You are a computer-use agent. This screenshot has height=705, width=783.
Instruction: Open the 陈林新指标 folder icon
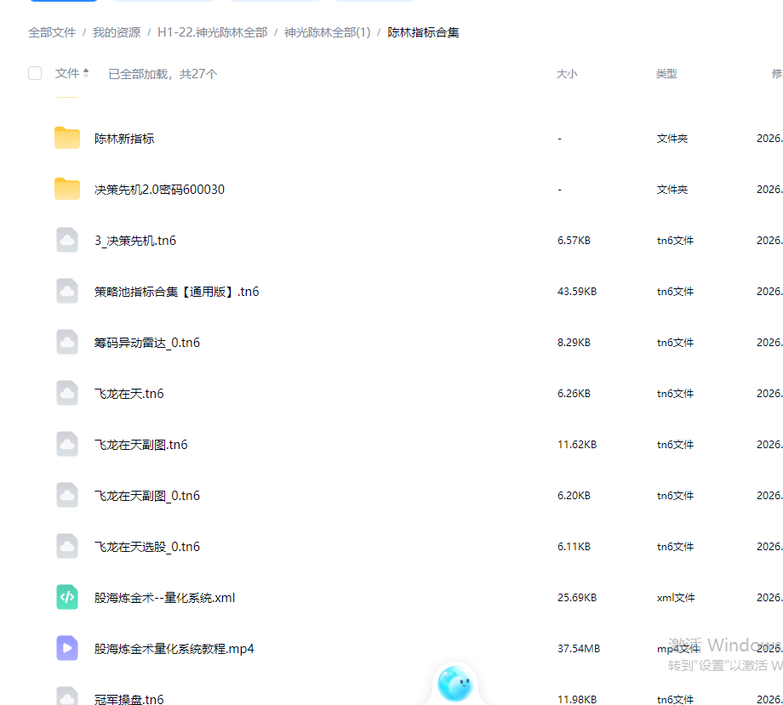[x=66, y=137]
